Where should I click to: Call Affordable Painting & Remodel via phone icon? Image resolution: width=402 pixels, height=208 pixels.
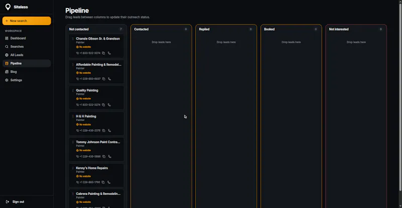[x=110, y=79]
